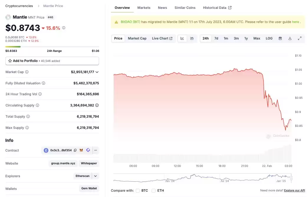Open the calendar date range picker
This screenshot has height=197, width=308.
(280, 38)
